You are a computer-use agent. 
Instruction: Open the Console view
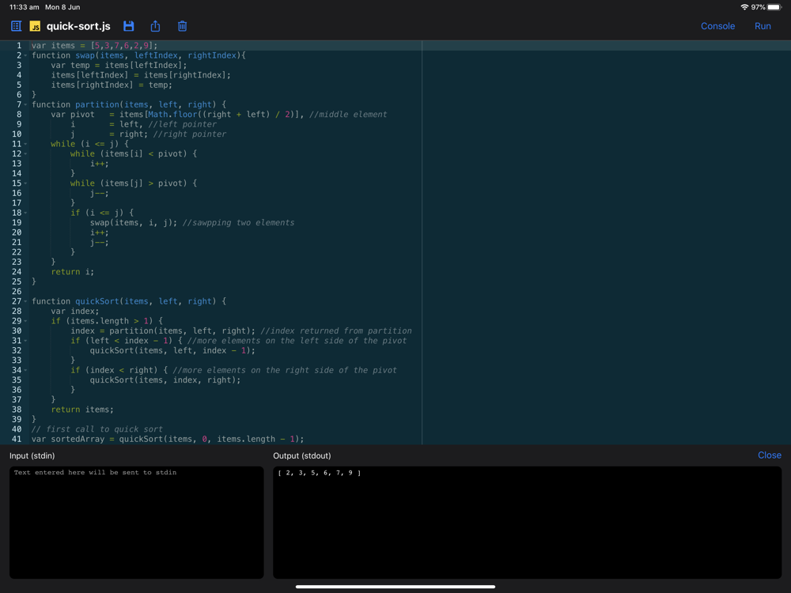(x=717, y=26)
